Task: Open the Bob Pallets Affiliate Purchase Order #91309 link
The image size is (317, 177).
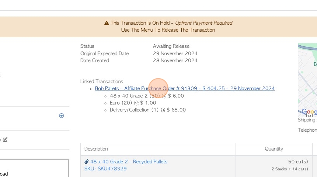Action: [185, 88]
